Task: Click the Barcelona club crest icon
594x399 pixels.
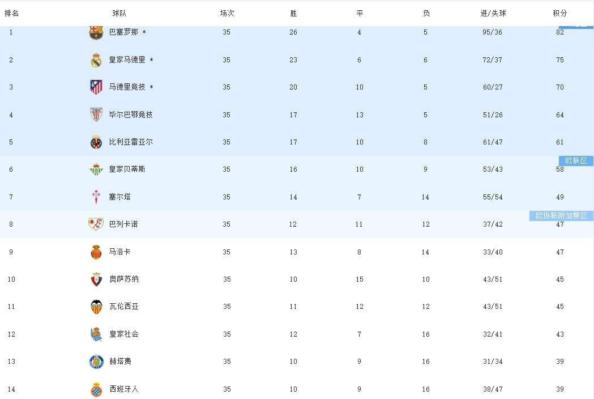Action: tap(96, 32)
